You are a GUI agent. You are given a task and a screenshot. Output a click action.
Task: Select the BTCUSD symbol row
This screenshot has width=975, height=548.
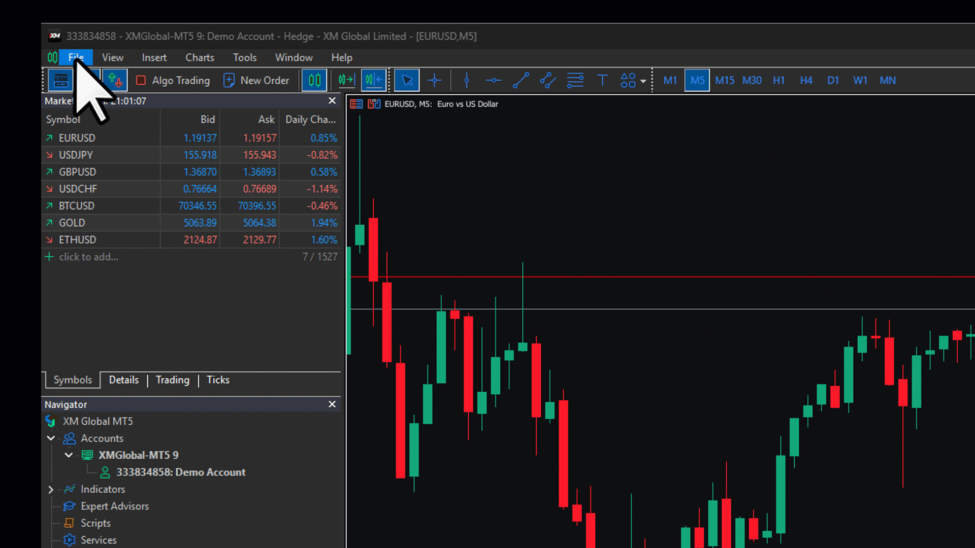click(x=191, y=206)
